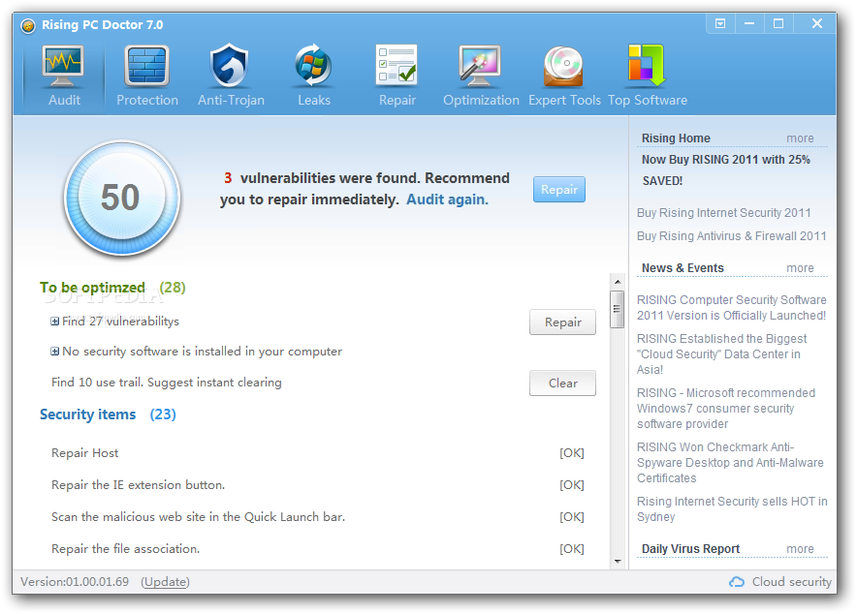This screenshot has width=857, height=614.
Task: Open Now Buy RISING 2011 with 25% SAVED
Action: point(726,170)
